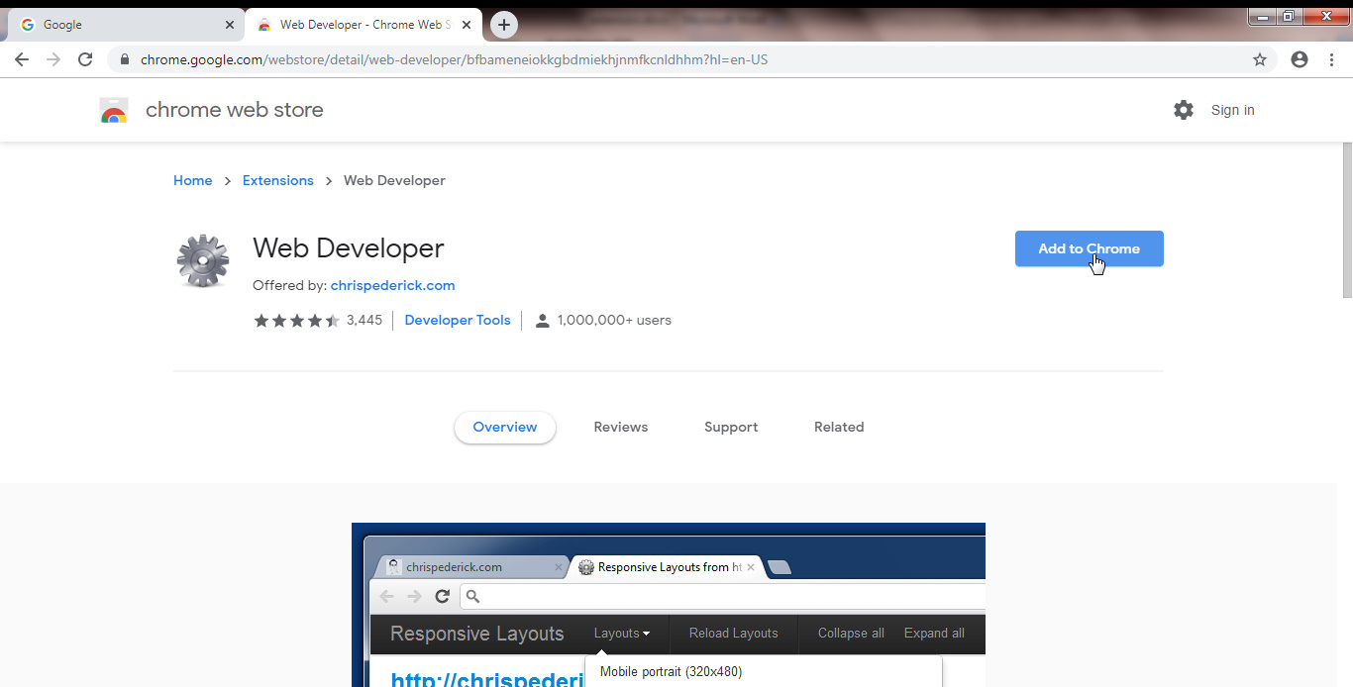Open the Chrome profile avatar icon
The height and width of the screenshot is (687, 1353).
[x=1300, y=59]
